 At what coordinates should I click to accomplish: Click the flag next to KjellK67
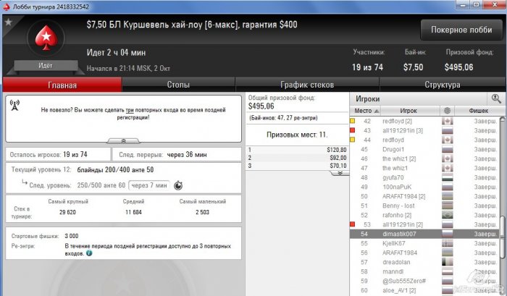(x=448, y=243)
